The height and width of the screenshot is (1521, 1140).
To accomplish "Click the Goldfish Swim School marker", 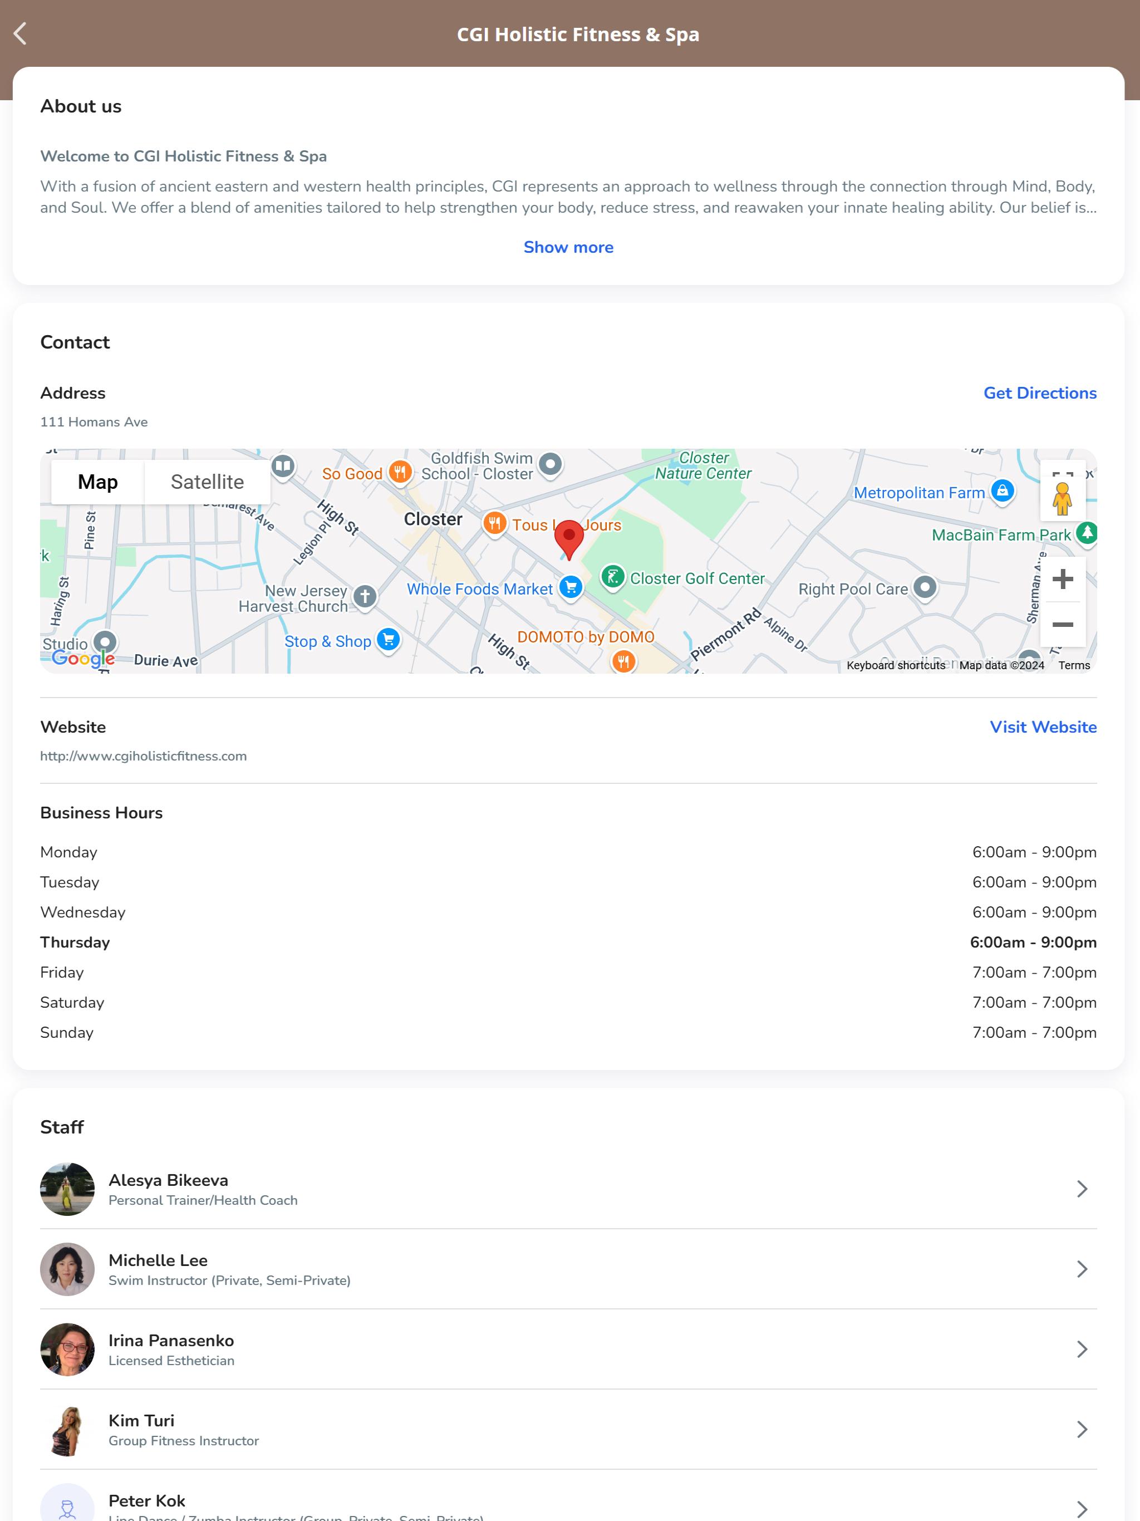I will point(550,465).
